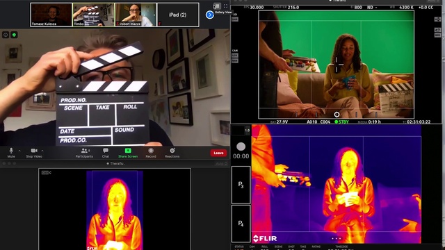The image size is (445, 250).
Task: Toggle the FLIR record circle button
Action: [x=241, y=147]
